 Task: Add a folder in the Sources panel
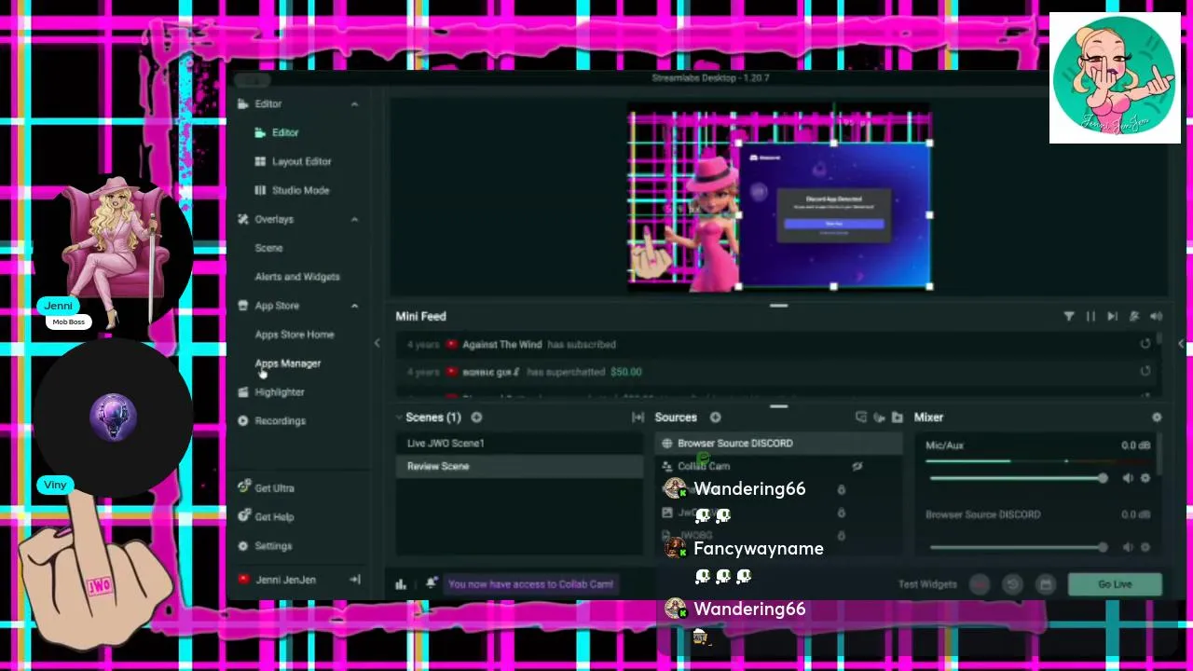tap(897, 418)
